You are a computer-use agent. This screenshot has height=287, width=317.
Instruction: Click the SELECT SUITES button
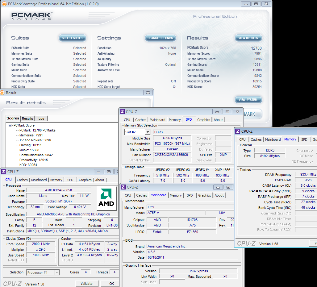[72, 38]
